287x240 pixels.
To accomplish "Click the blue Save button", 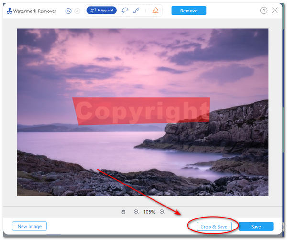I will coord(256,226).
